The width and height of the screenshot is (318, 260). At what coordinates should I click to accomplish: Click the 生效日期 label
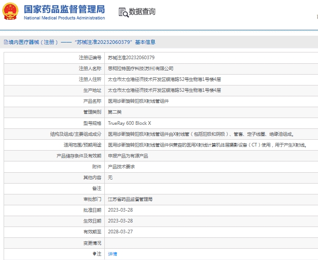click(92, 221)
